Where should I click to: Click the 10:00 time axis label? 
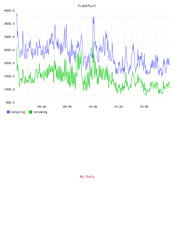(x=93, y=107)
